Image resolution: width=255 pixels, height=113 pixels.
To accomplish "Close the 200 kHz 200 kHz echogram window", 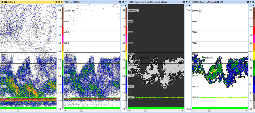I will point(126,2).
